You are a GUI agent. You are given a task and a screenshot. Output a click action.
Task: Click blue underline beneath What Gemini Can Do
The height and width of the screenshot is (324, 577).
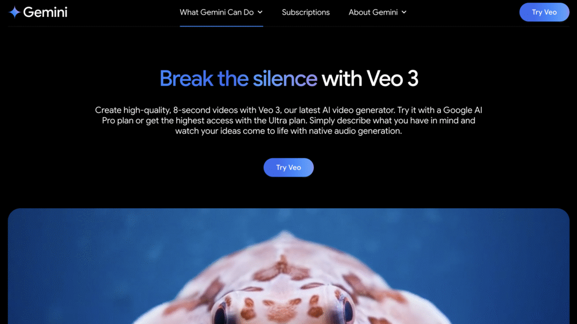tap(221, 26)
